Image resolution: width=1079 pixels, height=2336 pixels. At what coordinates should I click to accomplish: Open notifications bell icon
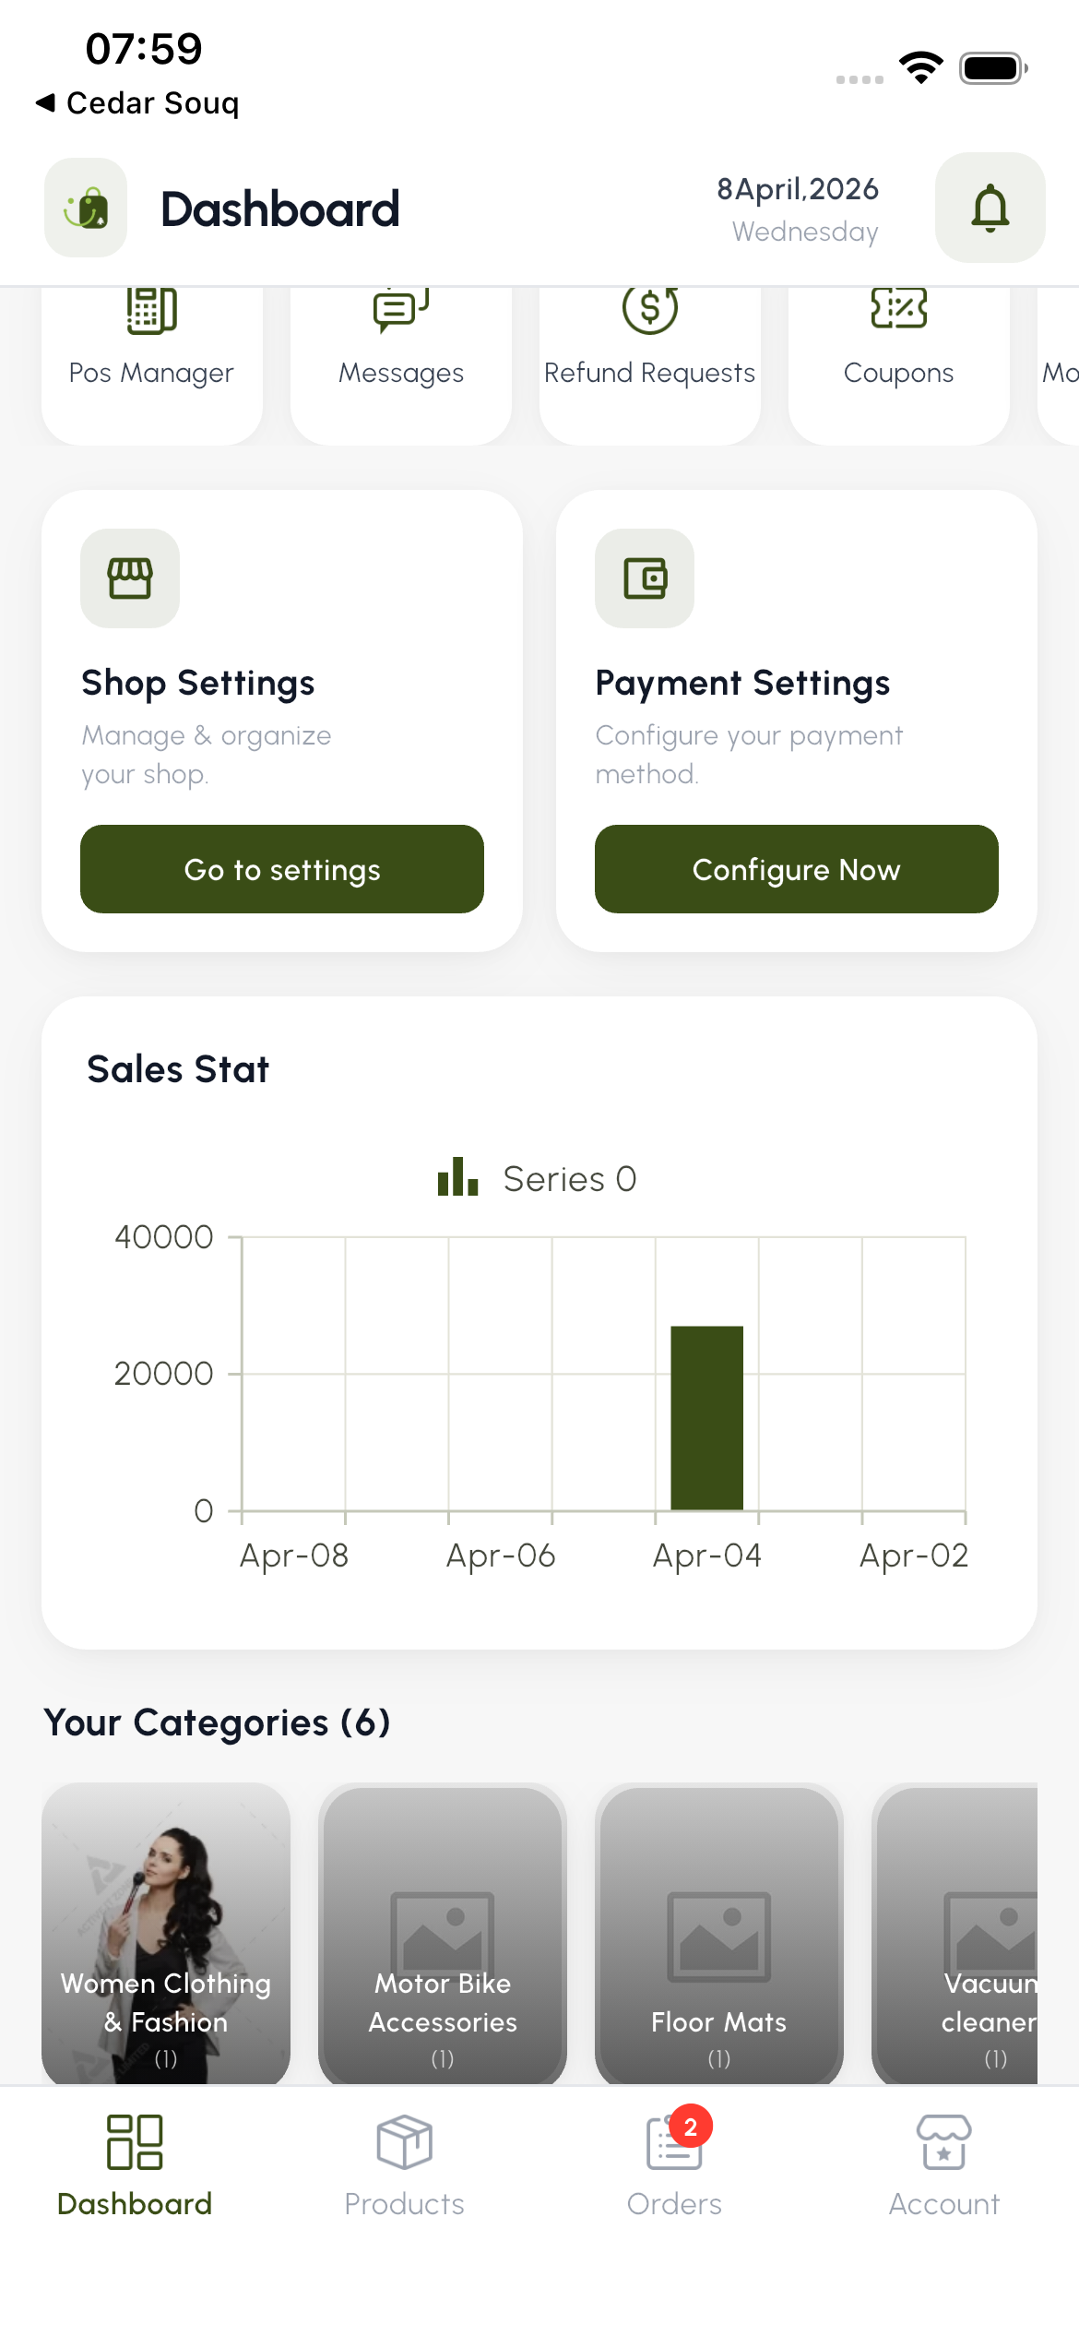tap(990, 208)
